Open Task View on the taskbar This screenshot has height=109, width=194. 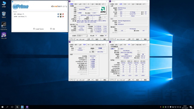point(12,107)
